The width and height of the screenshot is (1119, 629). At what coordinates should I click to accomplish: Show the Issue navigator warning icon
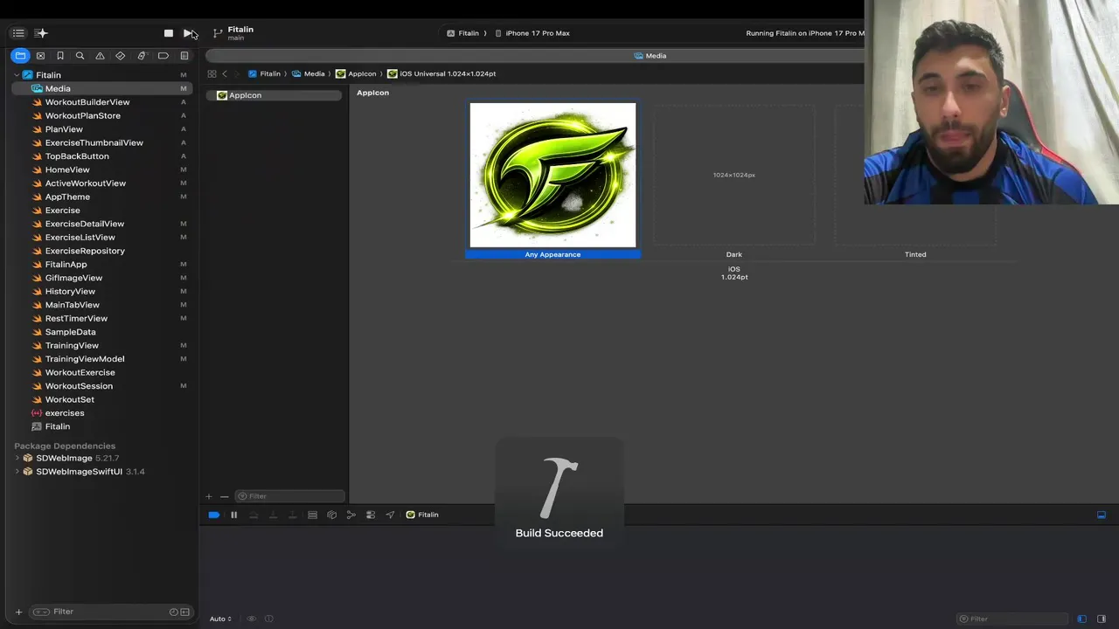[x=100, y=56]
